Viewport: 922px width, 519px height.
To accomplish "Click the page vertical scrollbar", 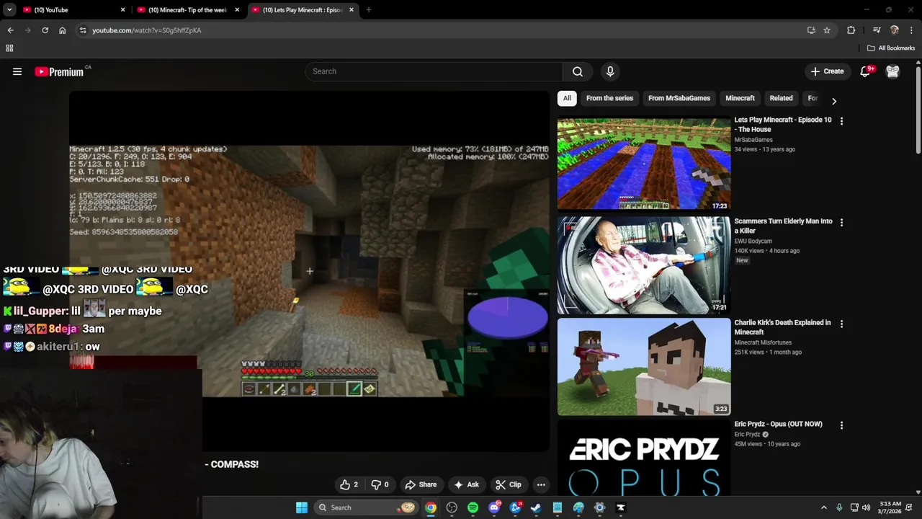I will point(918,110).
